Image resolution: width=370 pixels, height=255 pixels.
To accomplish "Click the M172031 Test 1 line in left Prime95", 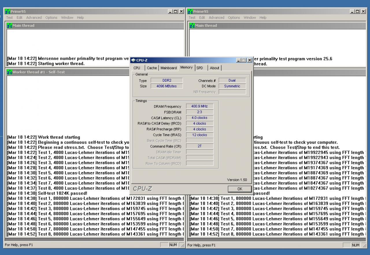I will (x=95, y=198).
